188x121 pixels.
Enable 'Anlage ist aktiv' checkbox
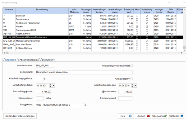[x=132, y=79]
